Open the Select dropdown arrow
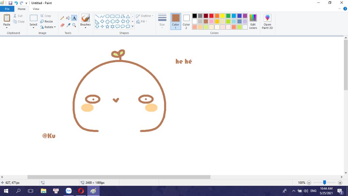This screenshot has height=196, width=348. point(33,28)
